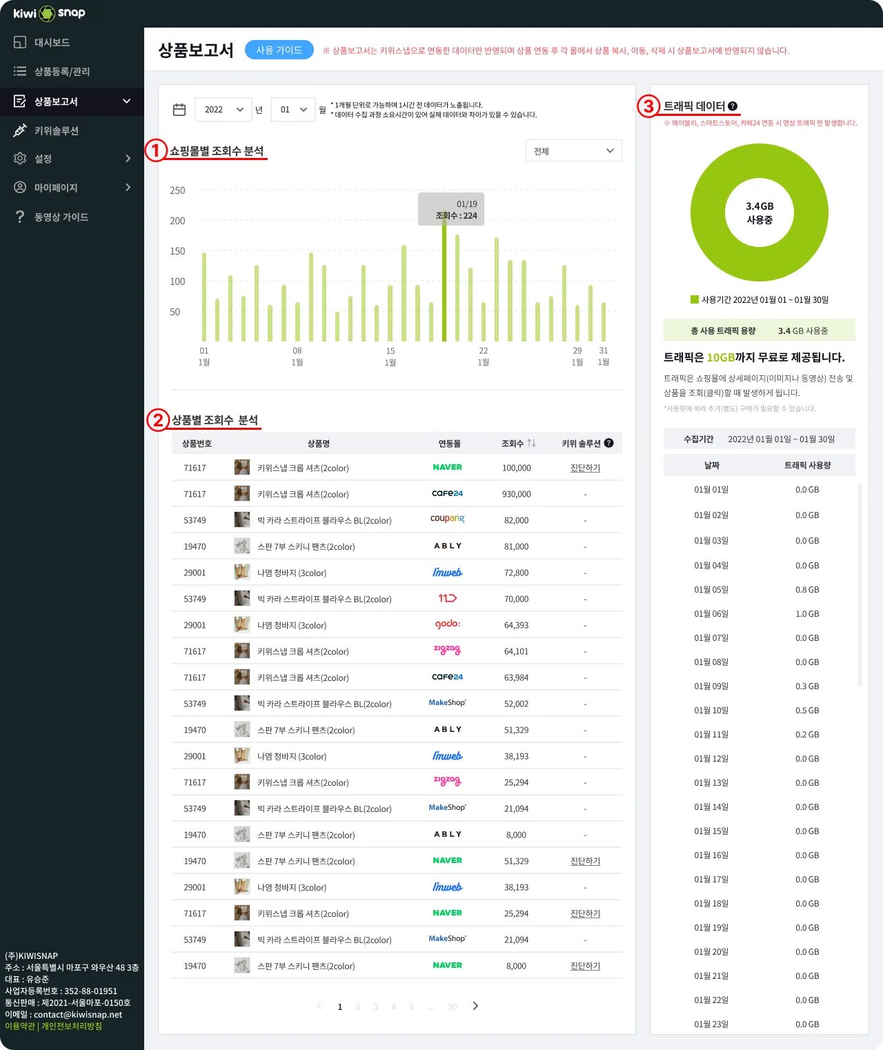The image size is (883, 1050).
Task: Click the 상품보고서 report icon in sidebar
Action: [20, 101]
